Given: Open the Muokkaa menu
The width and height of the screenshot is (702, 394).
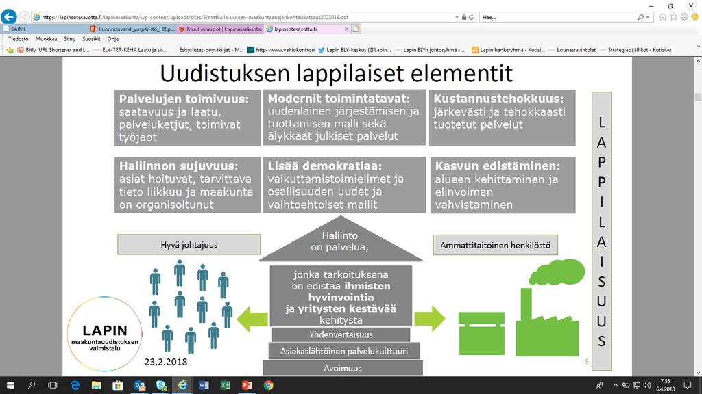Looking at the screenshot, I should click(46, 39).
